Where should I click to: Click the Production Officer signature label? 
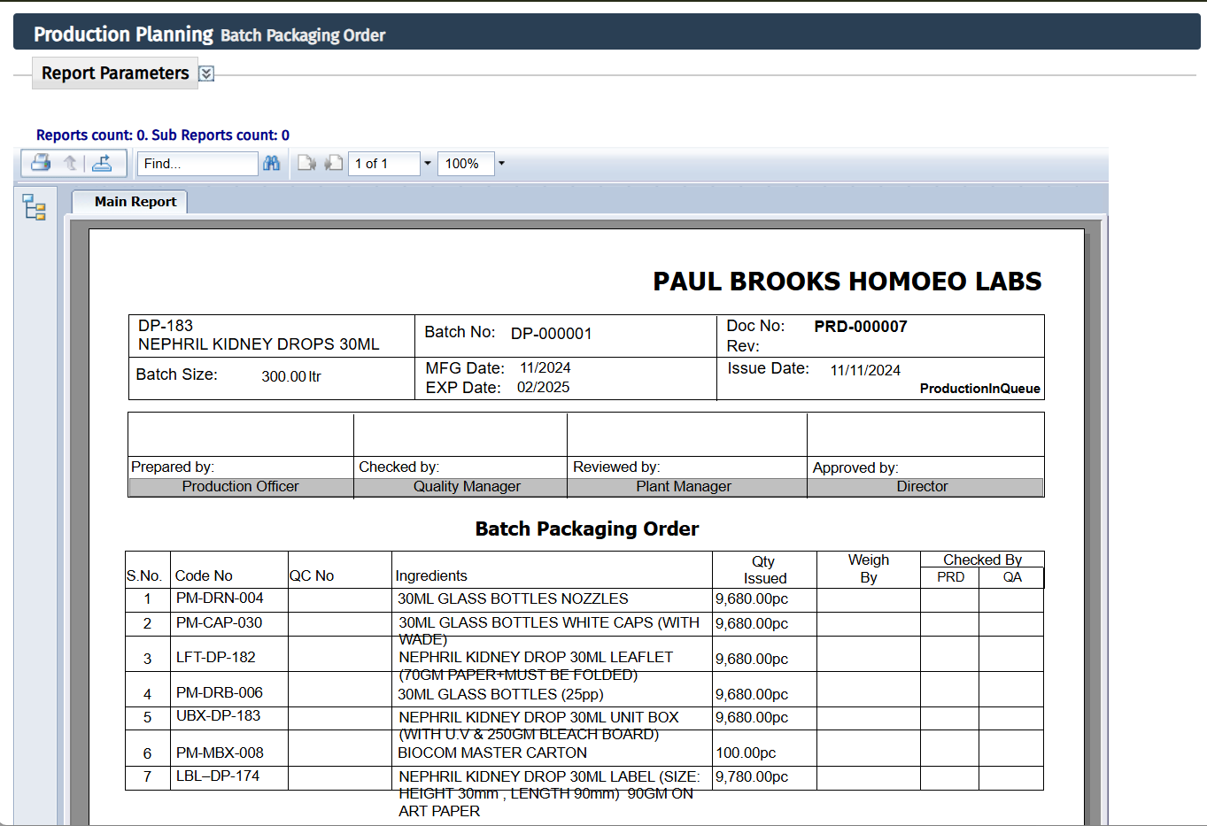point(241,487)
